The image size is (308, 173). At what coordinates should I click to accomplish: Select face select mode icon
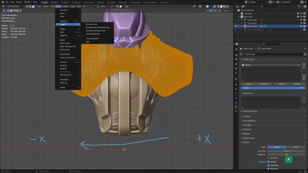tap(33, 6)
